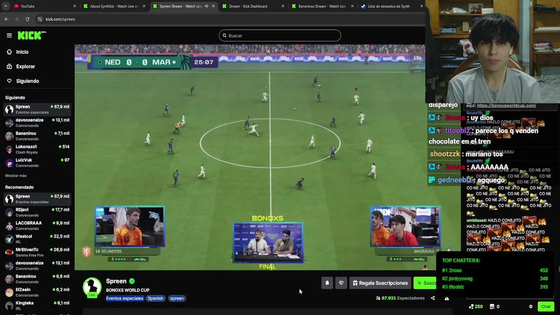
Task: Open LuizVuk channel in sidebar
Action: (x=37, y=162)
